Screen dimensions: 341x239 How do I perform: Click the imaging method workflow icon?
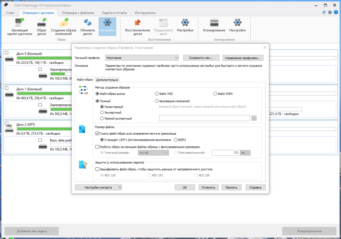click(83, 90)
